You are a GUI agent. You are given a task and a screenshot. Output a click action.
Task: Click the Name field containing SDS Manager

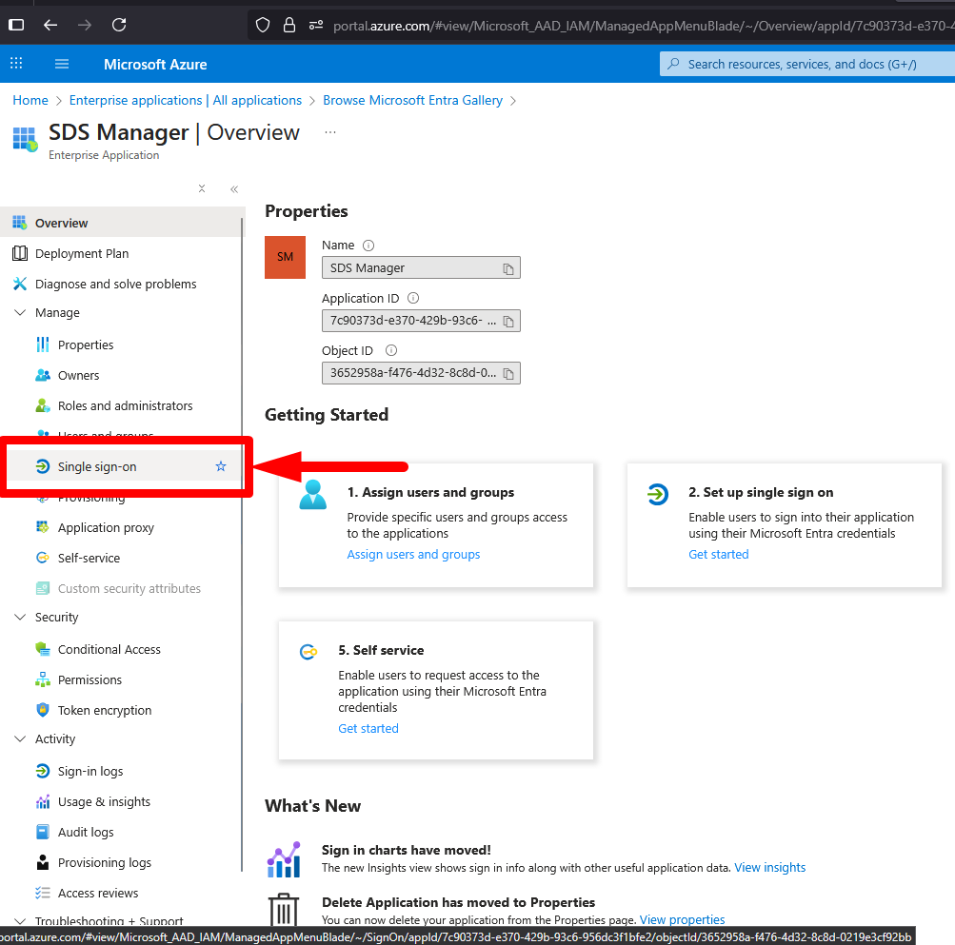pyautogui.click(x=421, y=268)
